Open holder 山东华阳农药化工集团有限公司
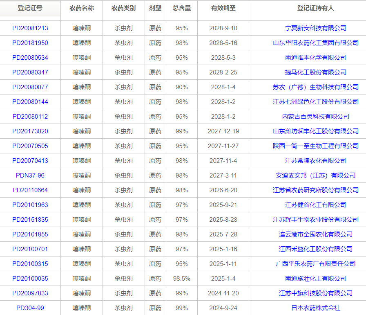This screenshot has height=315, width=366. tap(316, 43)
